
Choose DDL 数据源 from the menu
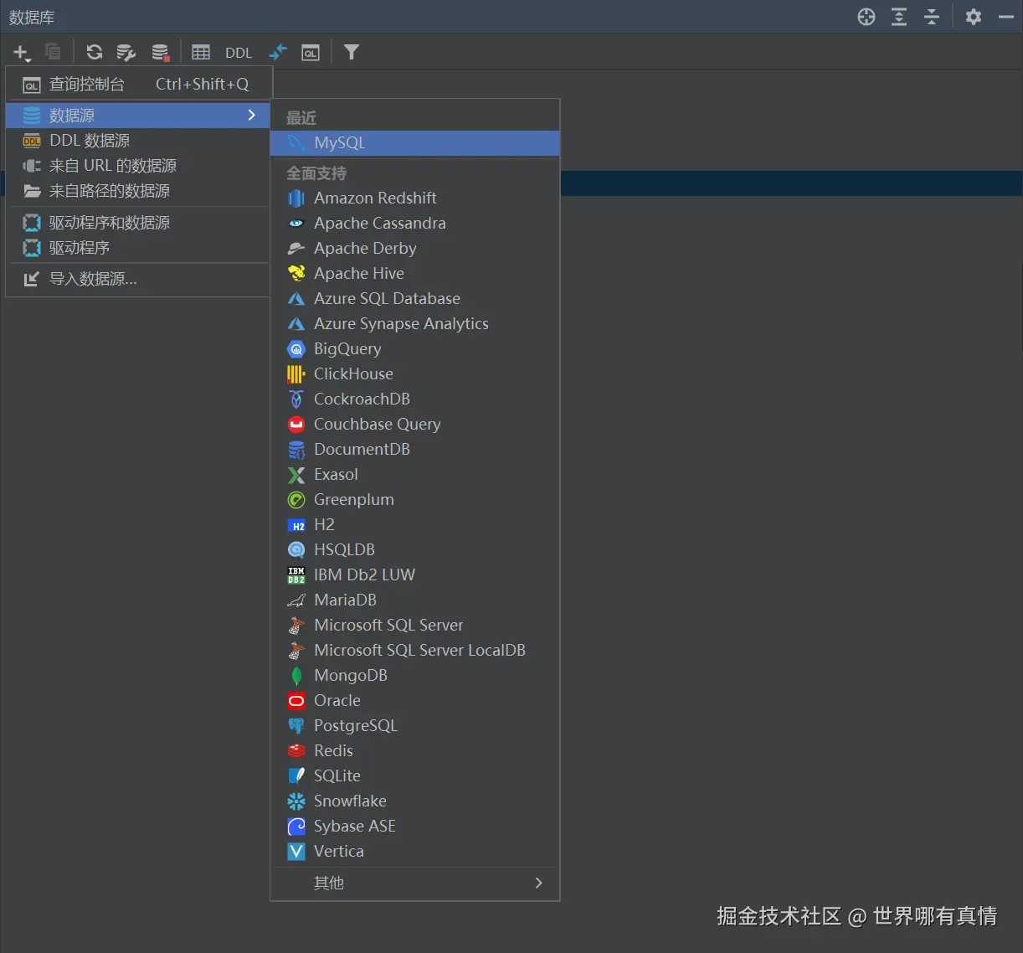[138, 140]
